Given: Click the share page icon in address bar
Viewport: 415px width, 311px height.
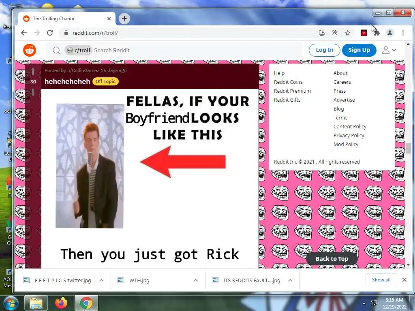Looking at the screenshot, I should coord(334,33).
